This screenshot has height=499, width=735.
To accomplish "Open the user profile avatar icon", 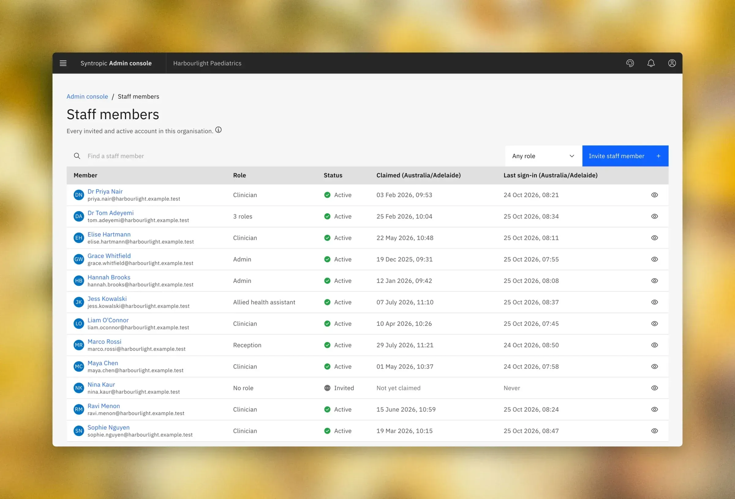I will click(672, 63).
